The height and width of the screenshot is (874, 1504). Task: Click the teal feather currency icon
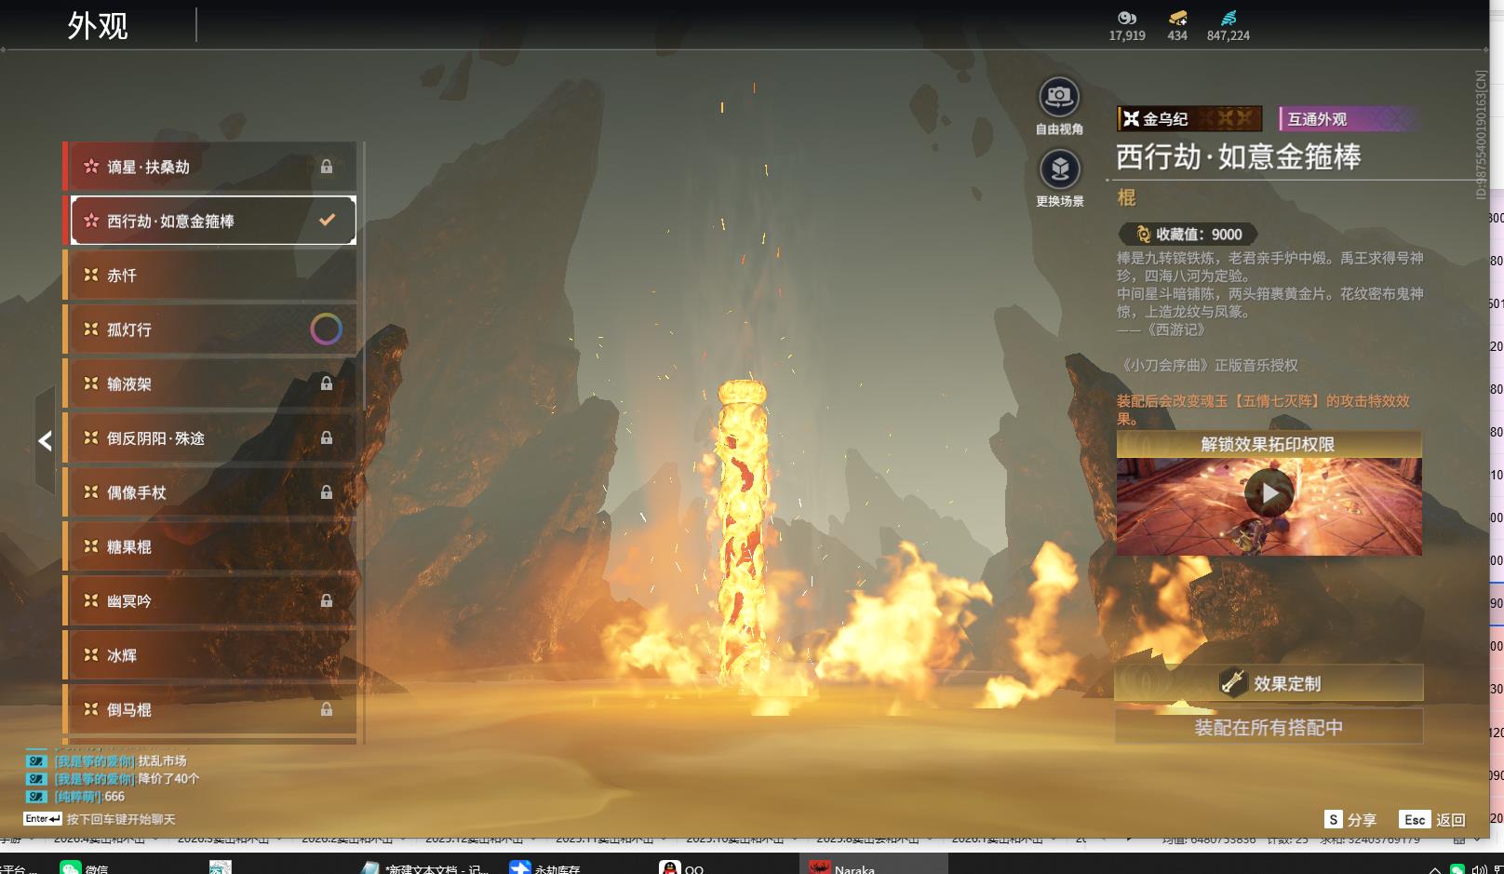pos(1228,18)
